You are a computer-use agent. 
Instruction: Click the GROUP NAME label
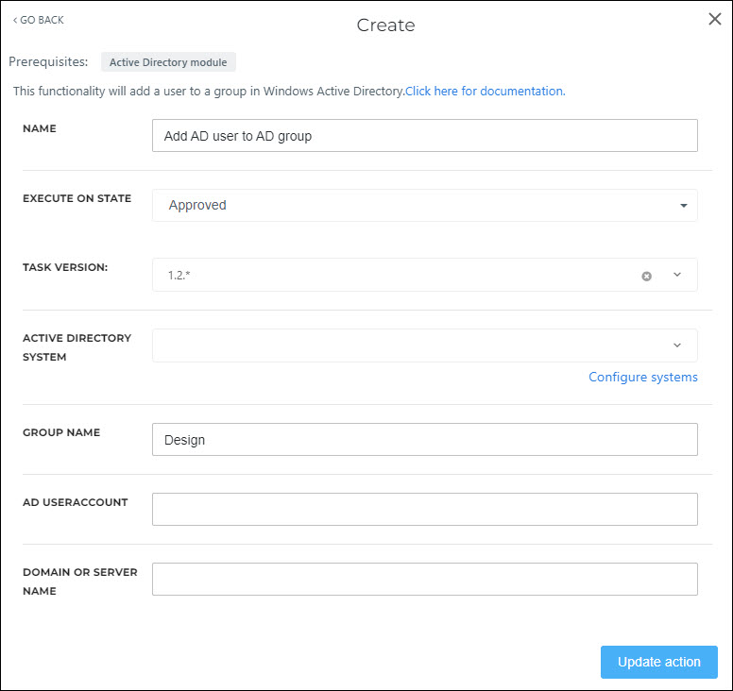pos(61,432)
